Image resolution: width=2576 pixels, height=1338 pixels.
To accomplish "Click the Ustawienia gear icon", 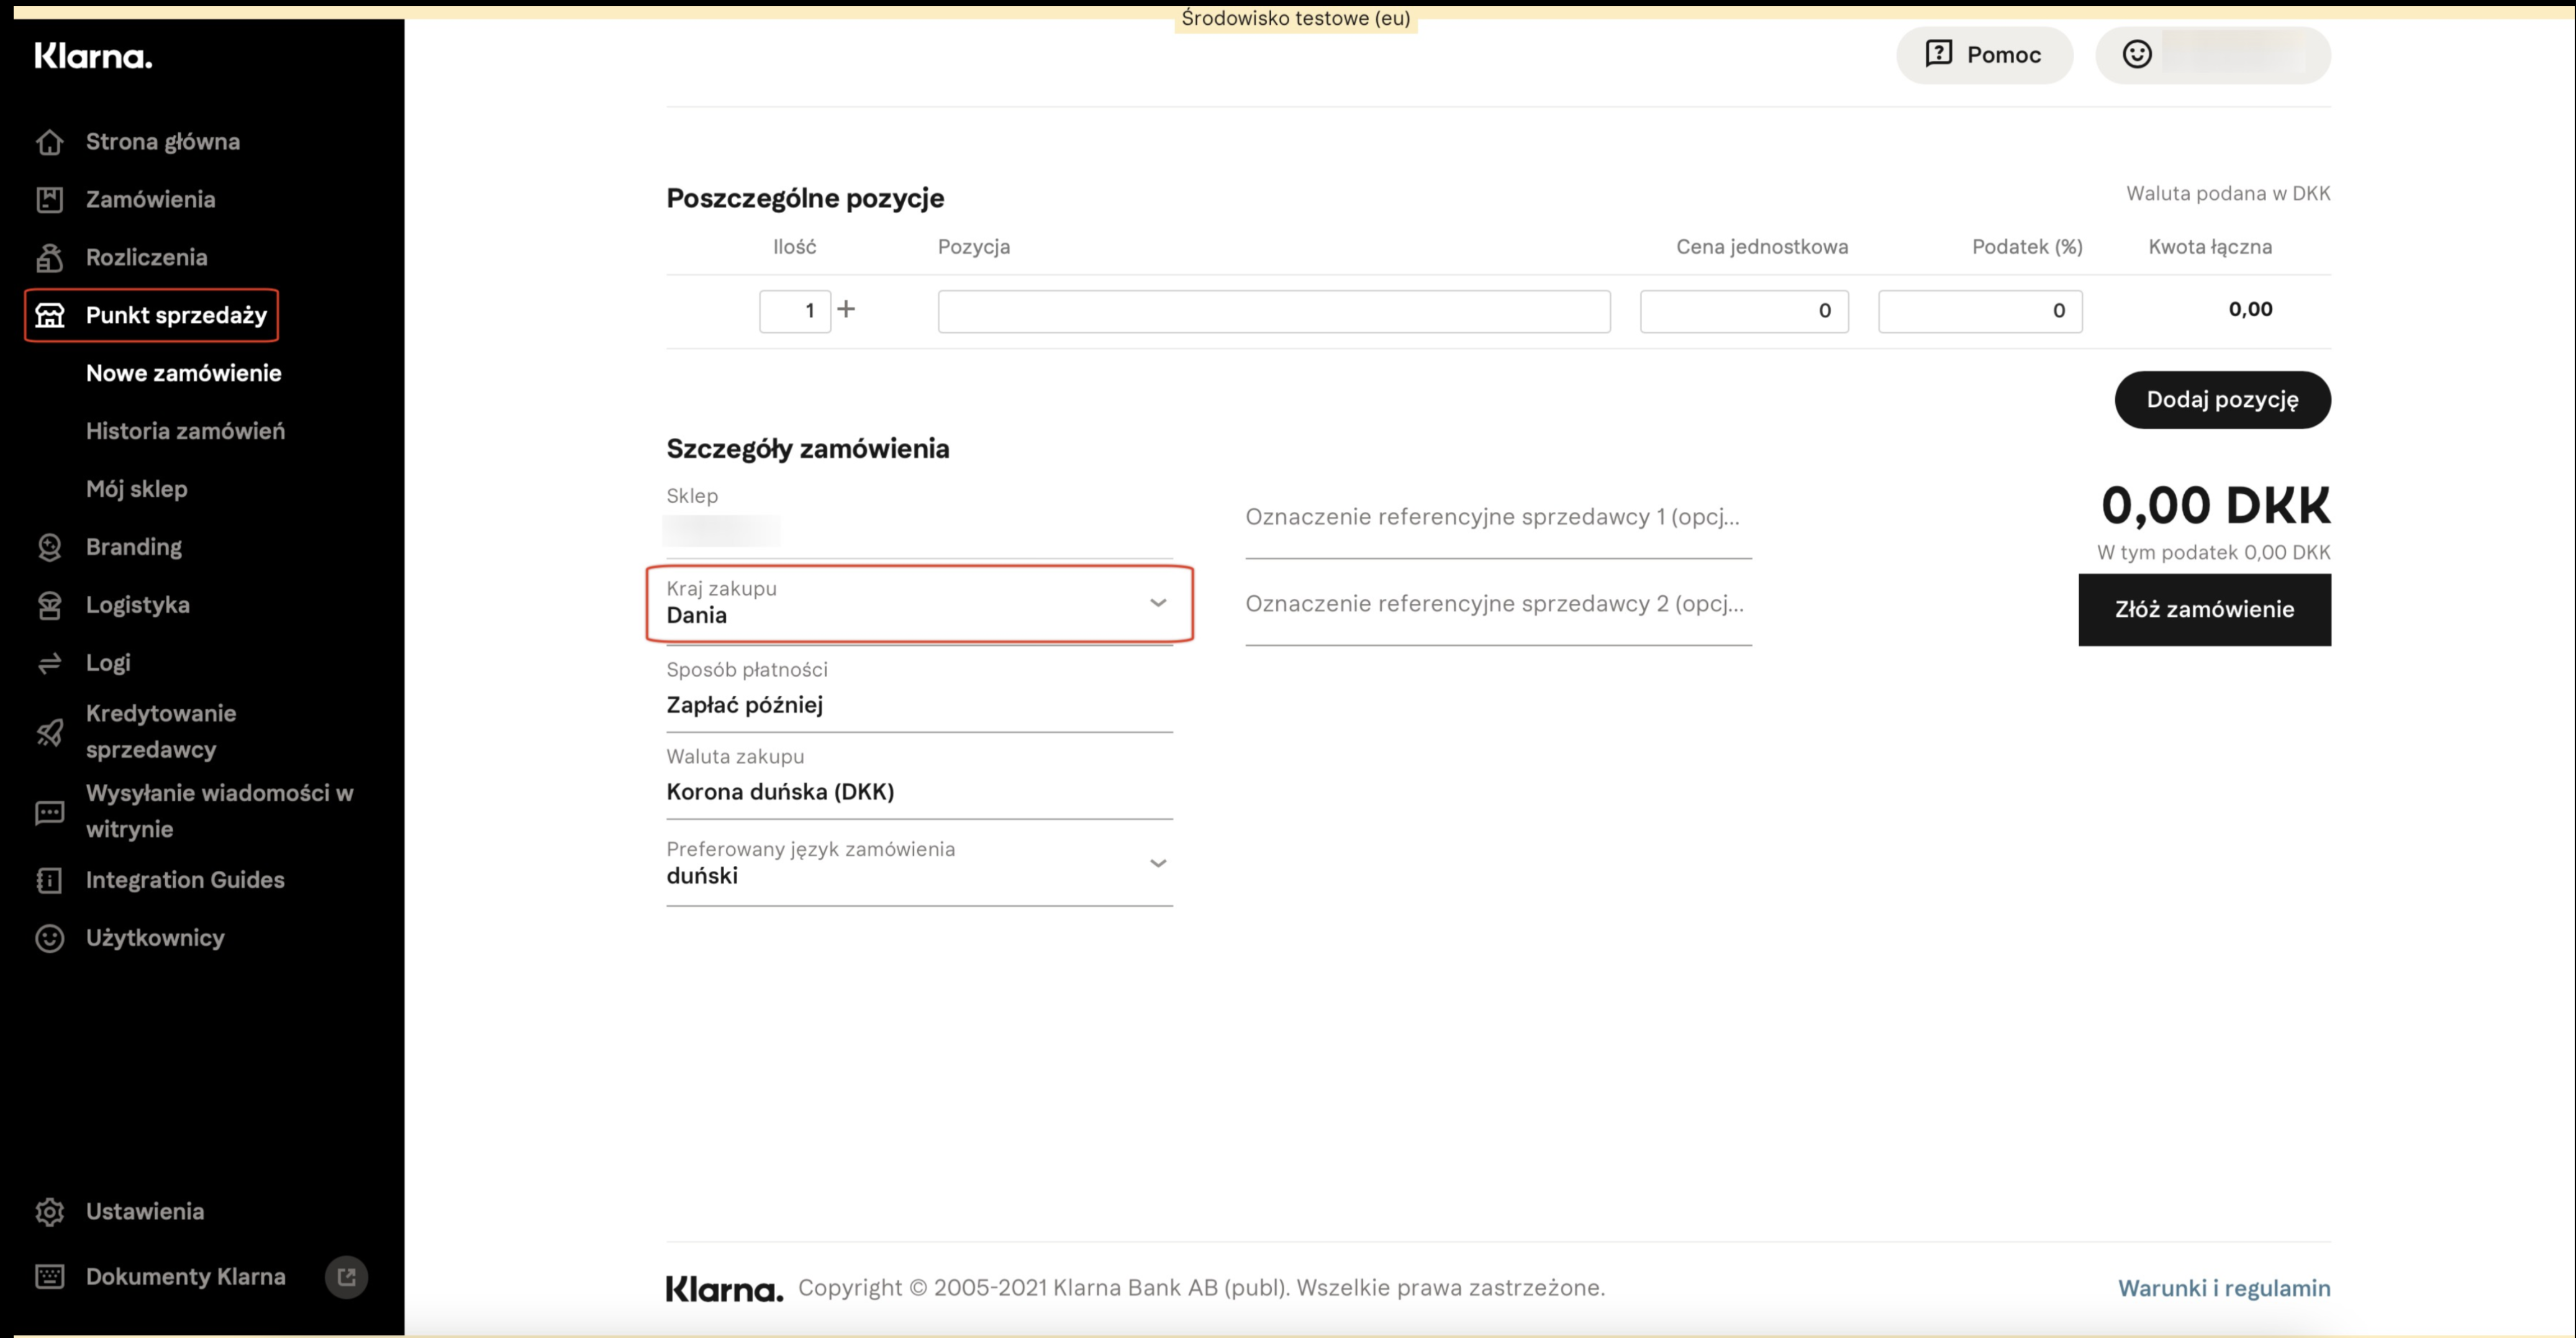I will [x=49, y=1212].
